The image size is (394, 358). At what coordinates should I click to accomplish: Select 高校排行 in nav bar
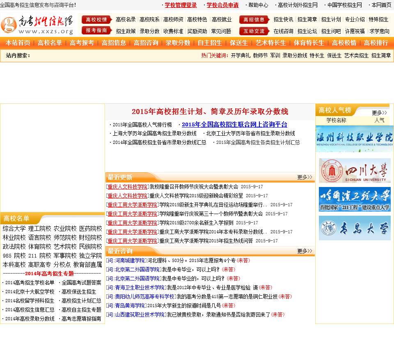(376, 43)
